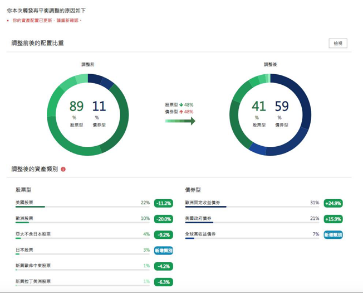The height and width of the screenshot is (293, 363).
Task: Click the 日本股票 新增類別 badge
Action: tap(164, 251)
